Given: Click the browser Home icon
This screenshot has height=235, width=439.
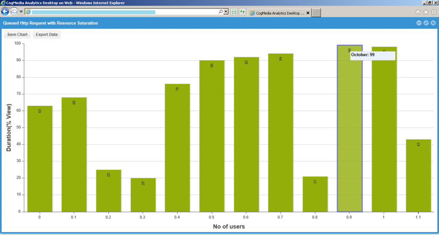Looking at the screenshot, I should coord(418,12).
